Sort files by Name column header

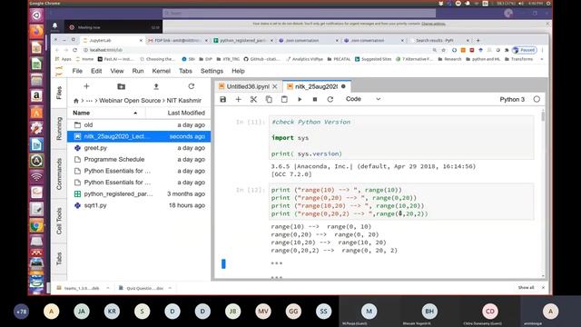(81, 113)
